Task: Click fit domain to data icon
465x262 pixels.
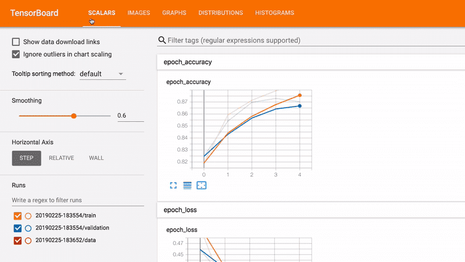Action: click(202, 185)
